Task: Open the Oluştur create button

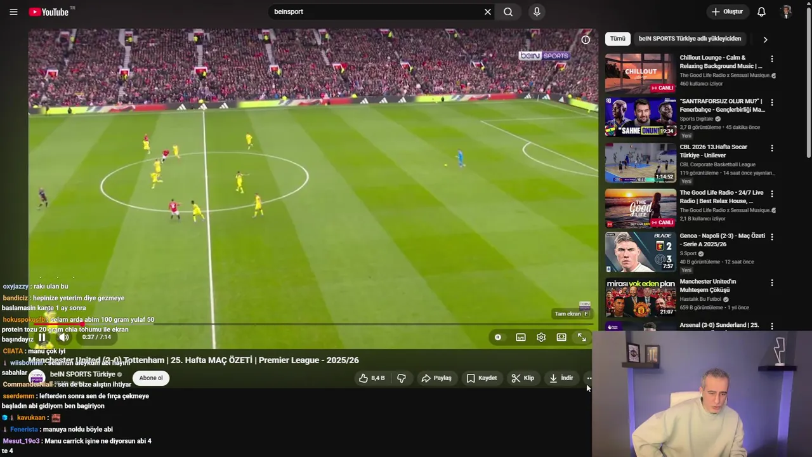Action: coord(727,11)
